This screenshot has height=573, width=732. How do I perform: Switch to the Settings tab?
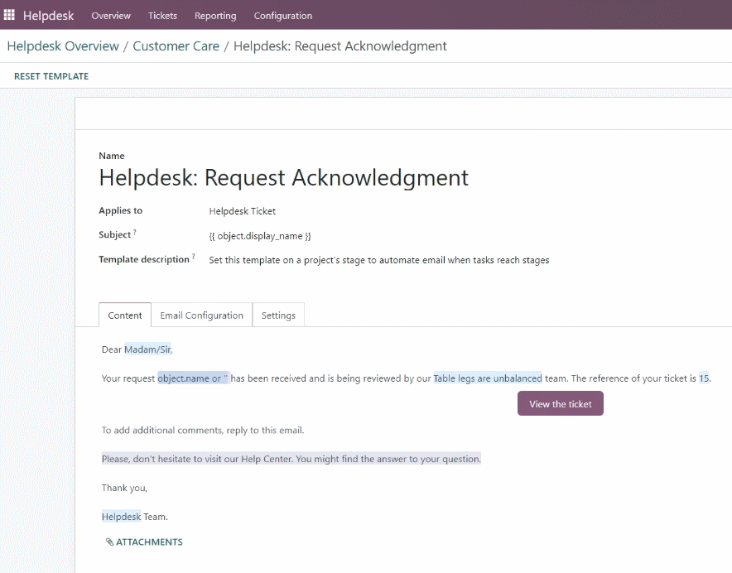(x=278, y=315)
